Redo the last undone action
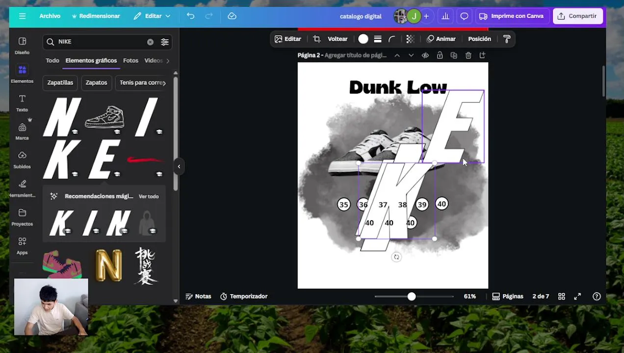The height and width of the screenshot is (353, 624). [209, 16]
